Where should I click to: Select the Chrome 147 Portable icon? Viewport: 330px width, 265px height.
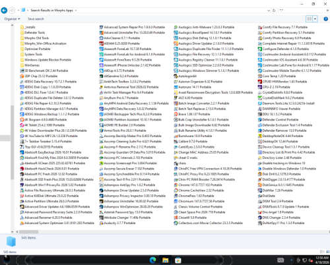coord(176,185)
